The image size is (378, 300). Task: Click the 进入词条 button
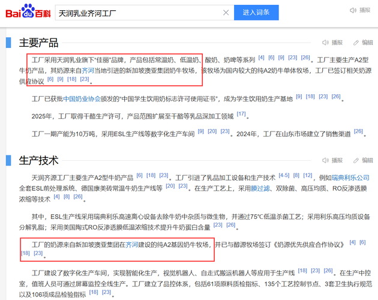(256, 13)
